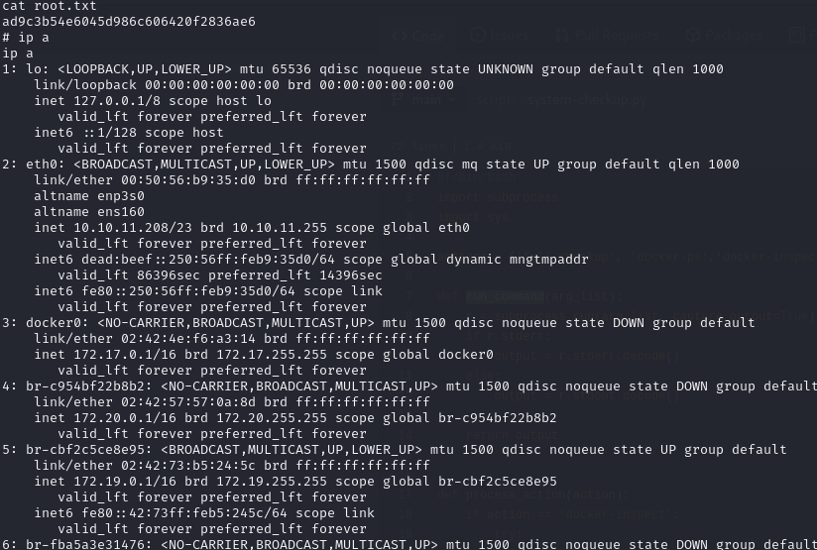Open the main branch dropdown
Viewport: 817px width, 550px height.
(x=426, y=100)
